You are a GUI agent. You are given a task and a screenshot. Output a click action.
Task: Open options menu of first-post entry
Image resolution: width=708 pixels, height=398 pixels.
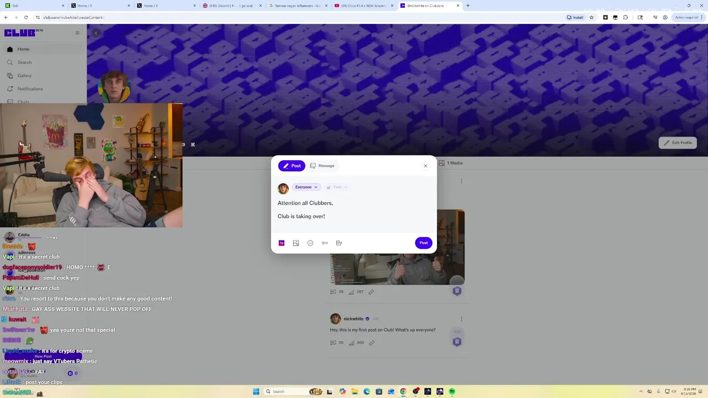(461, 319)
